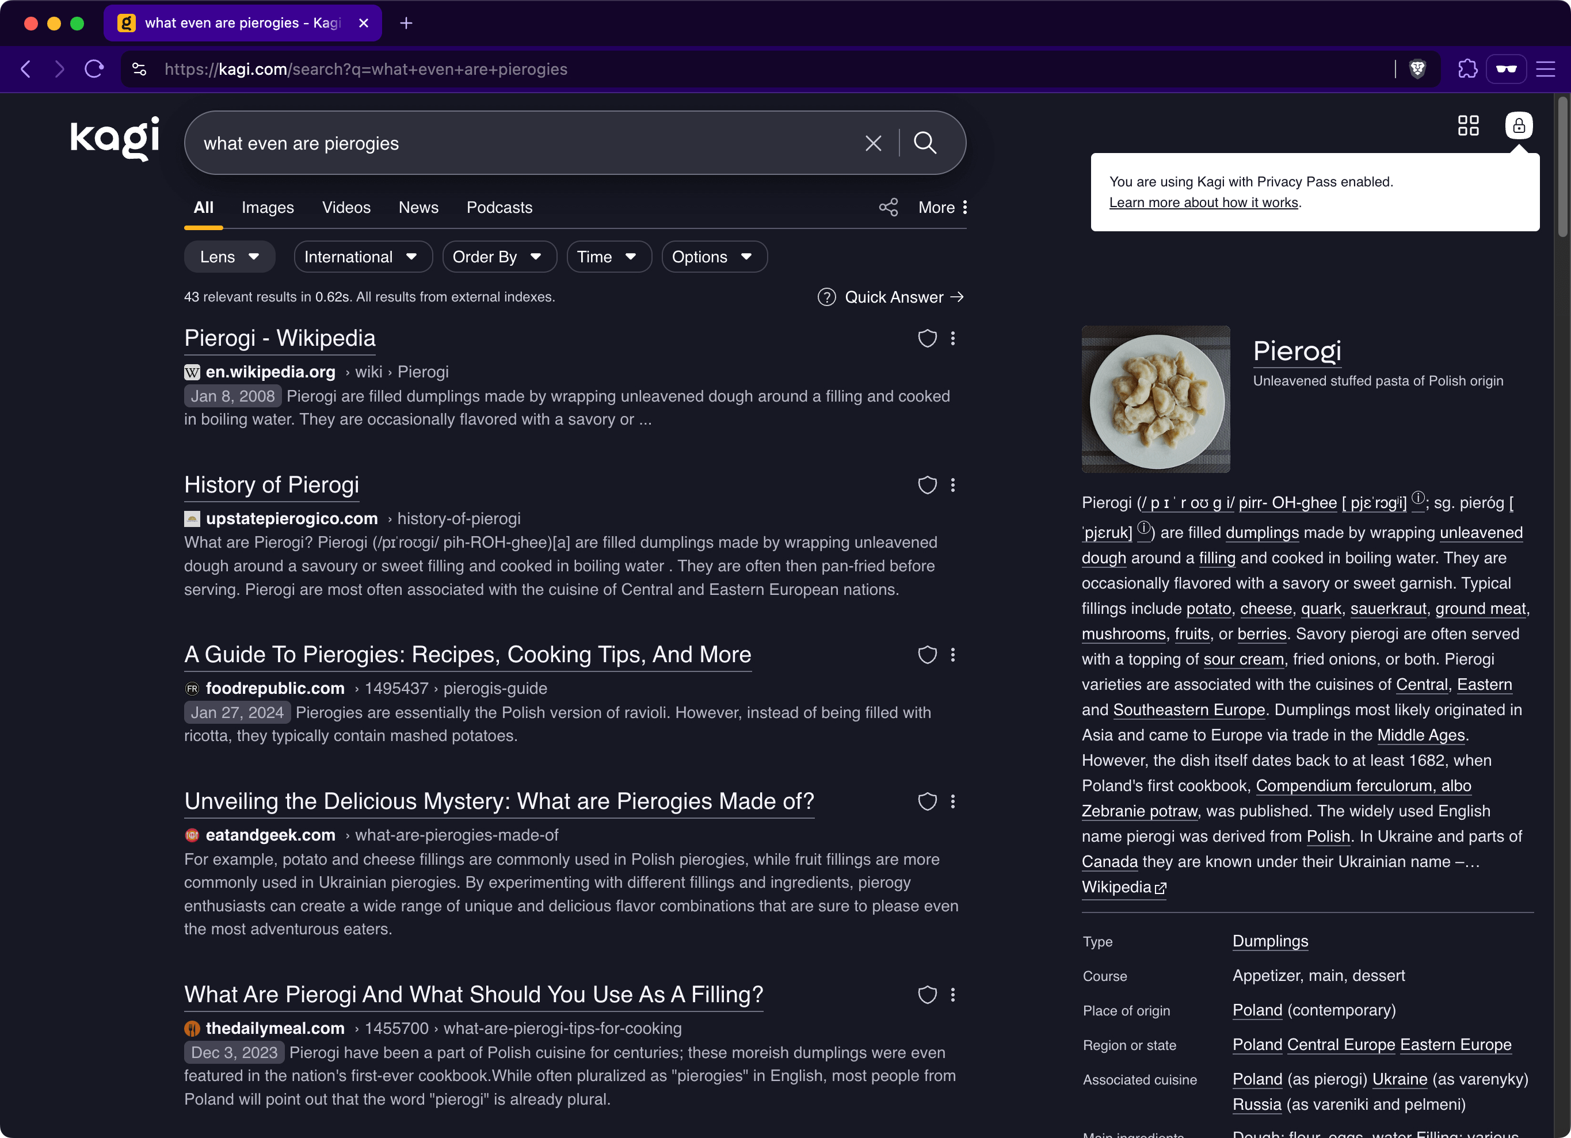
Task: Switch to the News tab
Action: 418,207
